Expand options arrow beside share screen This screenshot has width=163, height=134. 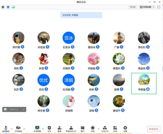(43, 129)
